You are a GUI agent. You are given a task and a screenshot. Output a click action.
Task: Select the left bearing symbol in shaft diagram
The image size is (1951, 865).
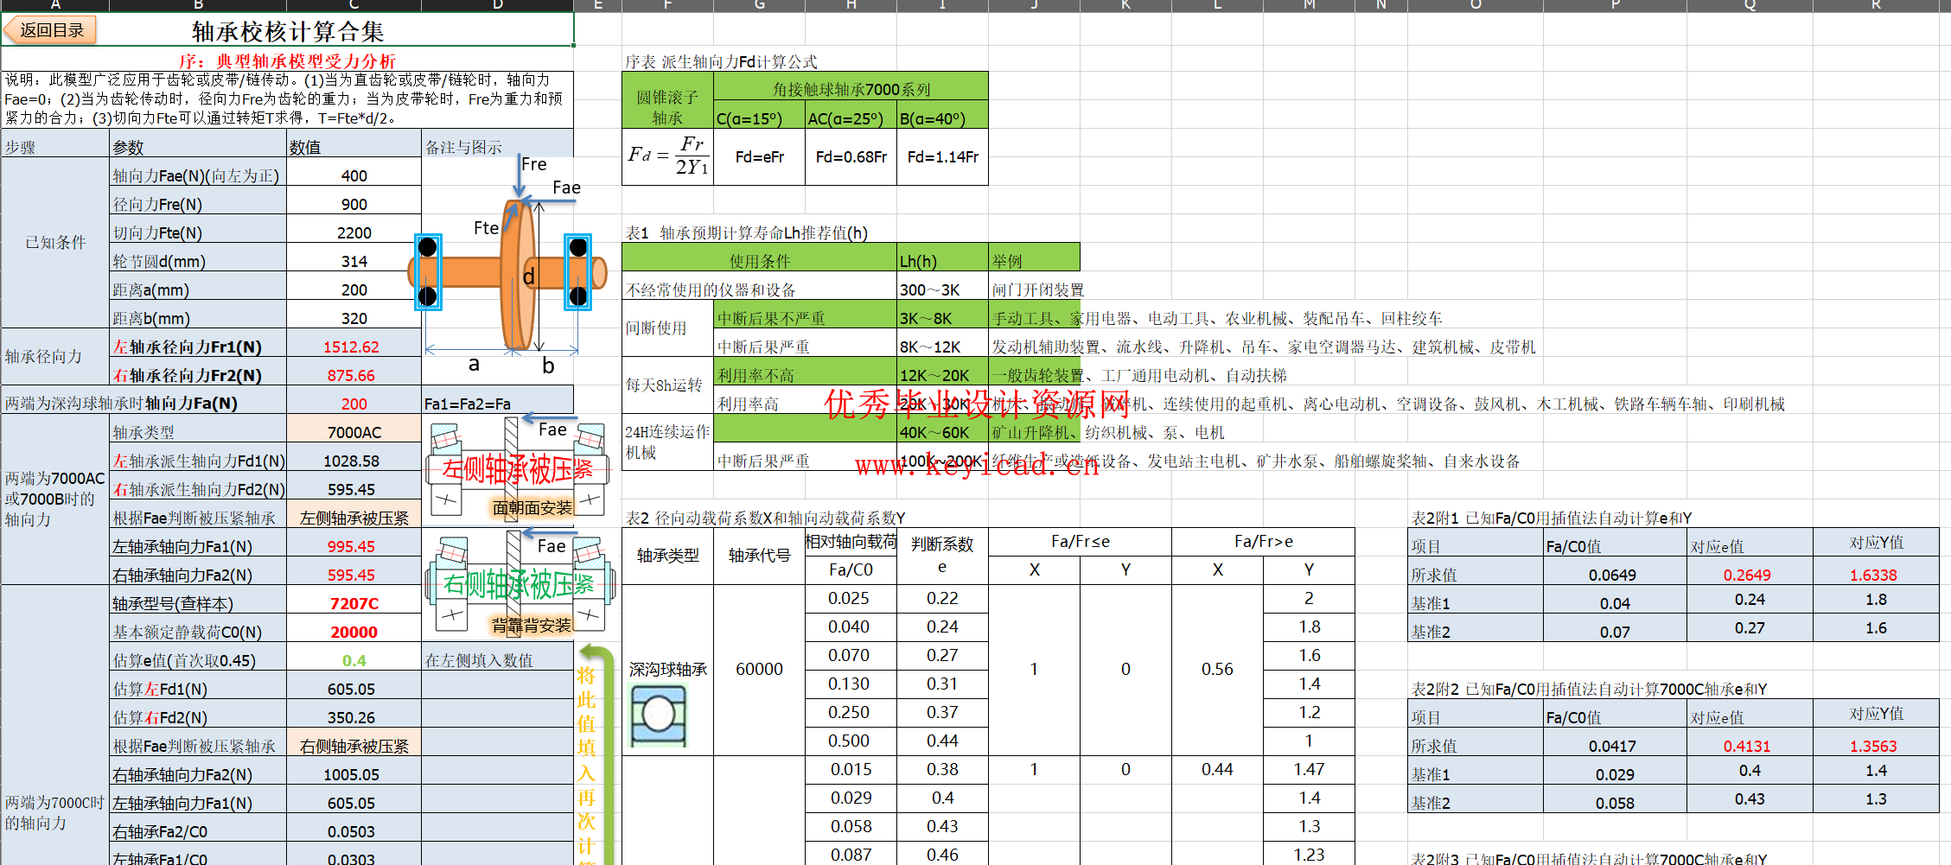(428, 271)
